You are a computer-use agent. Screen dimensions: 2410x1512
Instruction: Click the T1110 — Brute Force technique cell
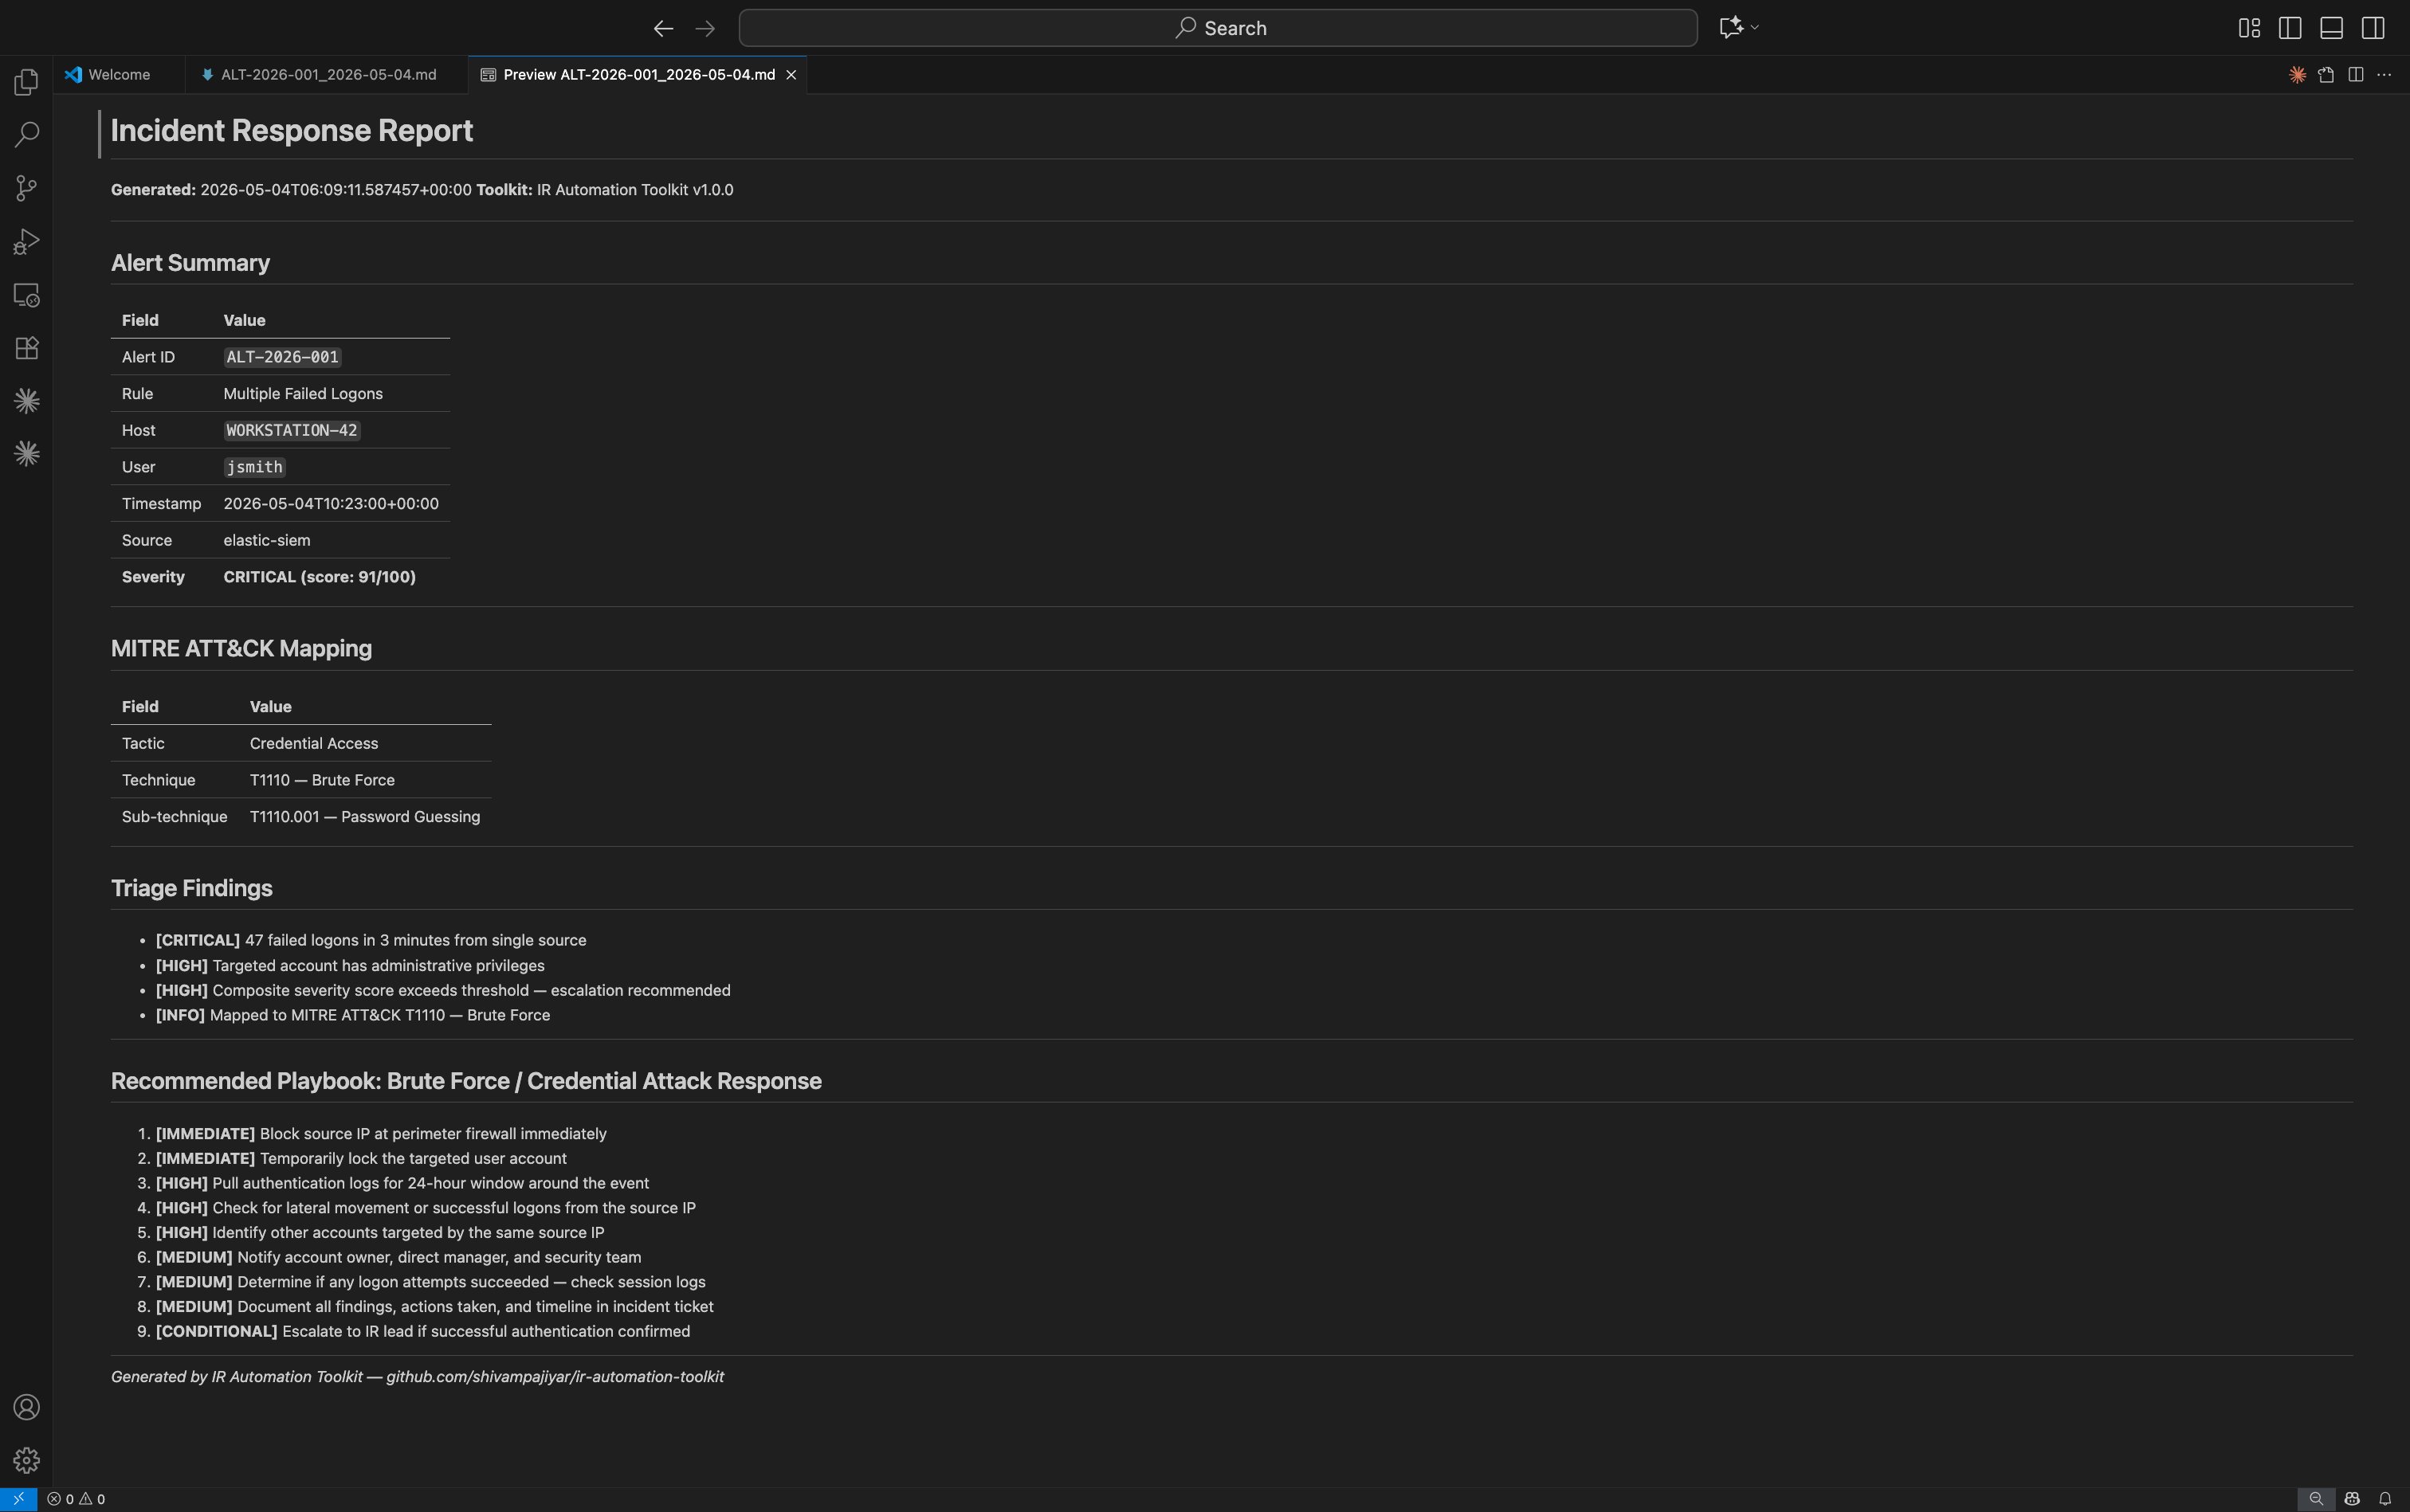(x=322, y=780)
